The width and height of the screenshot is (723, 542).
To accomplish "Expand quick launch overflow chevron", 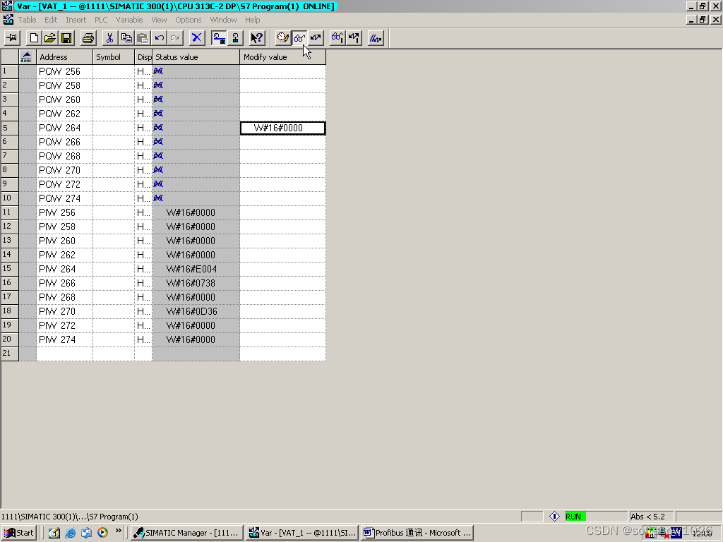I will [x=118, y=531].
